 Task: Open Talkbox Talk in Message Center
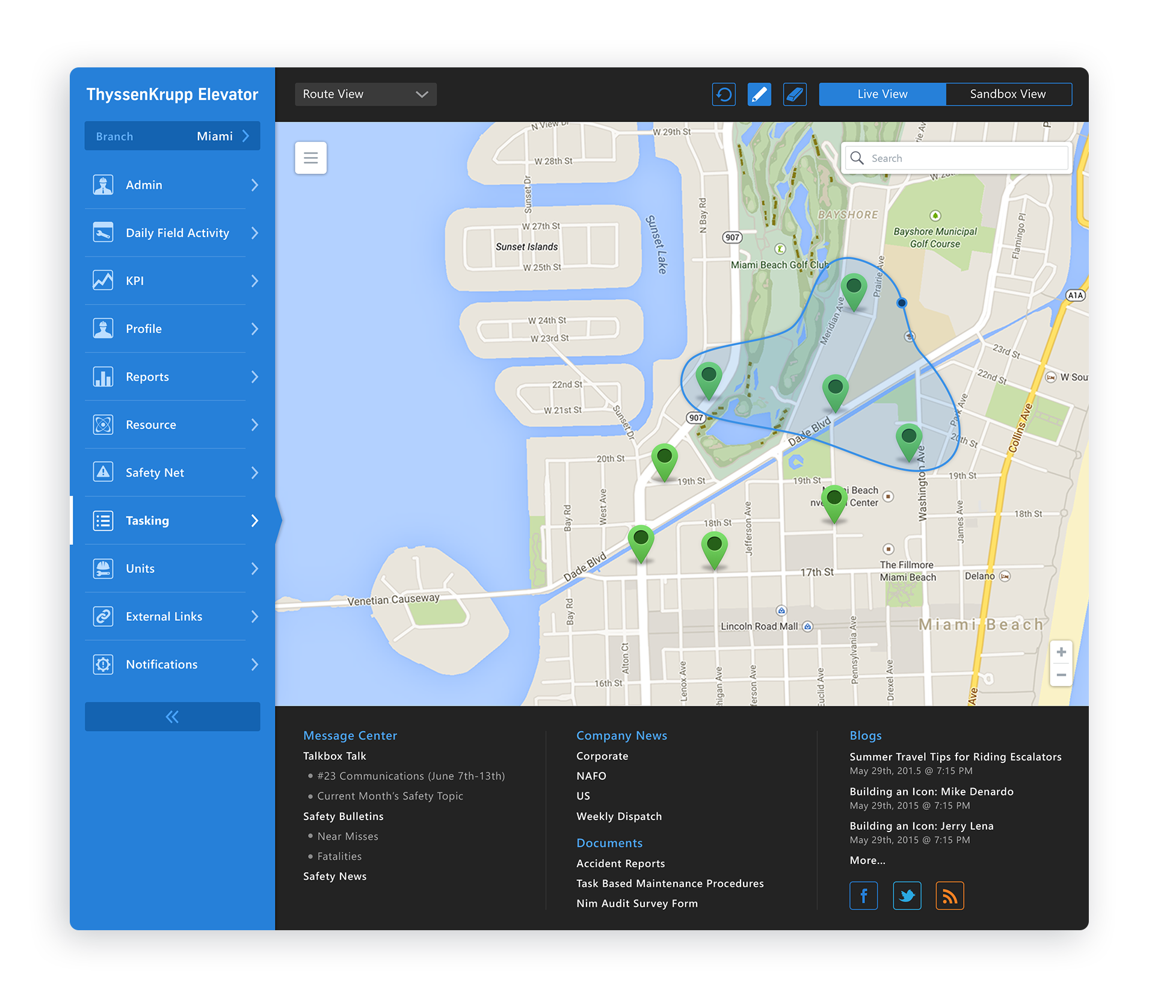click(x=334, y=756)
